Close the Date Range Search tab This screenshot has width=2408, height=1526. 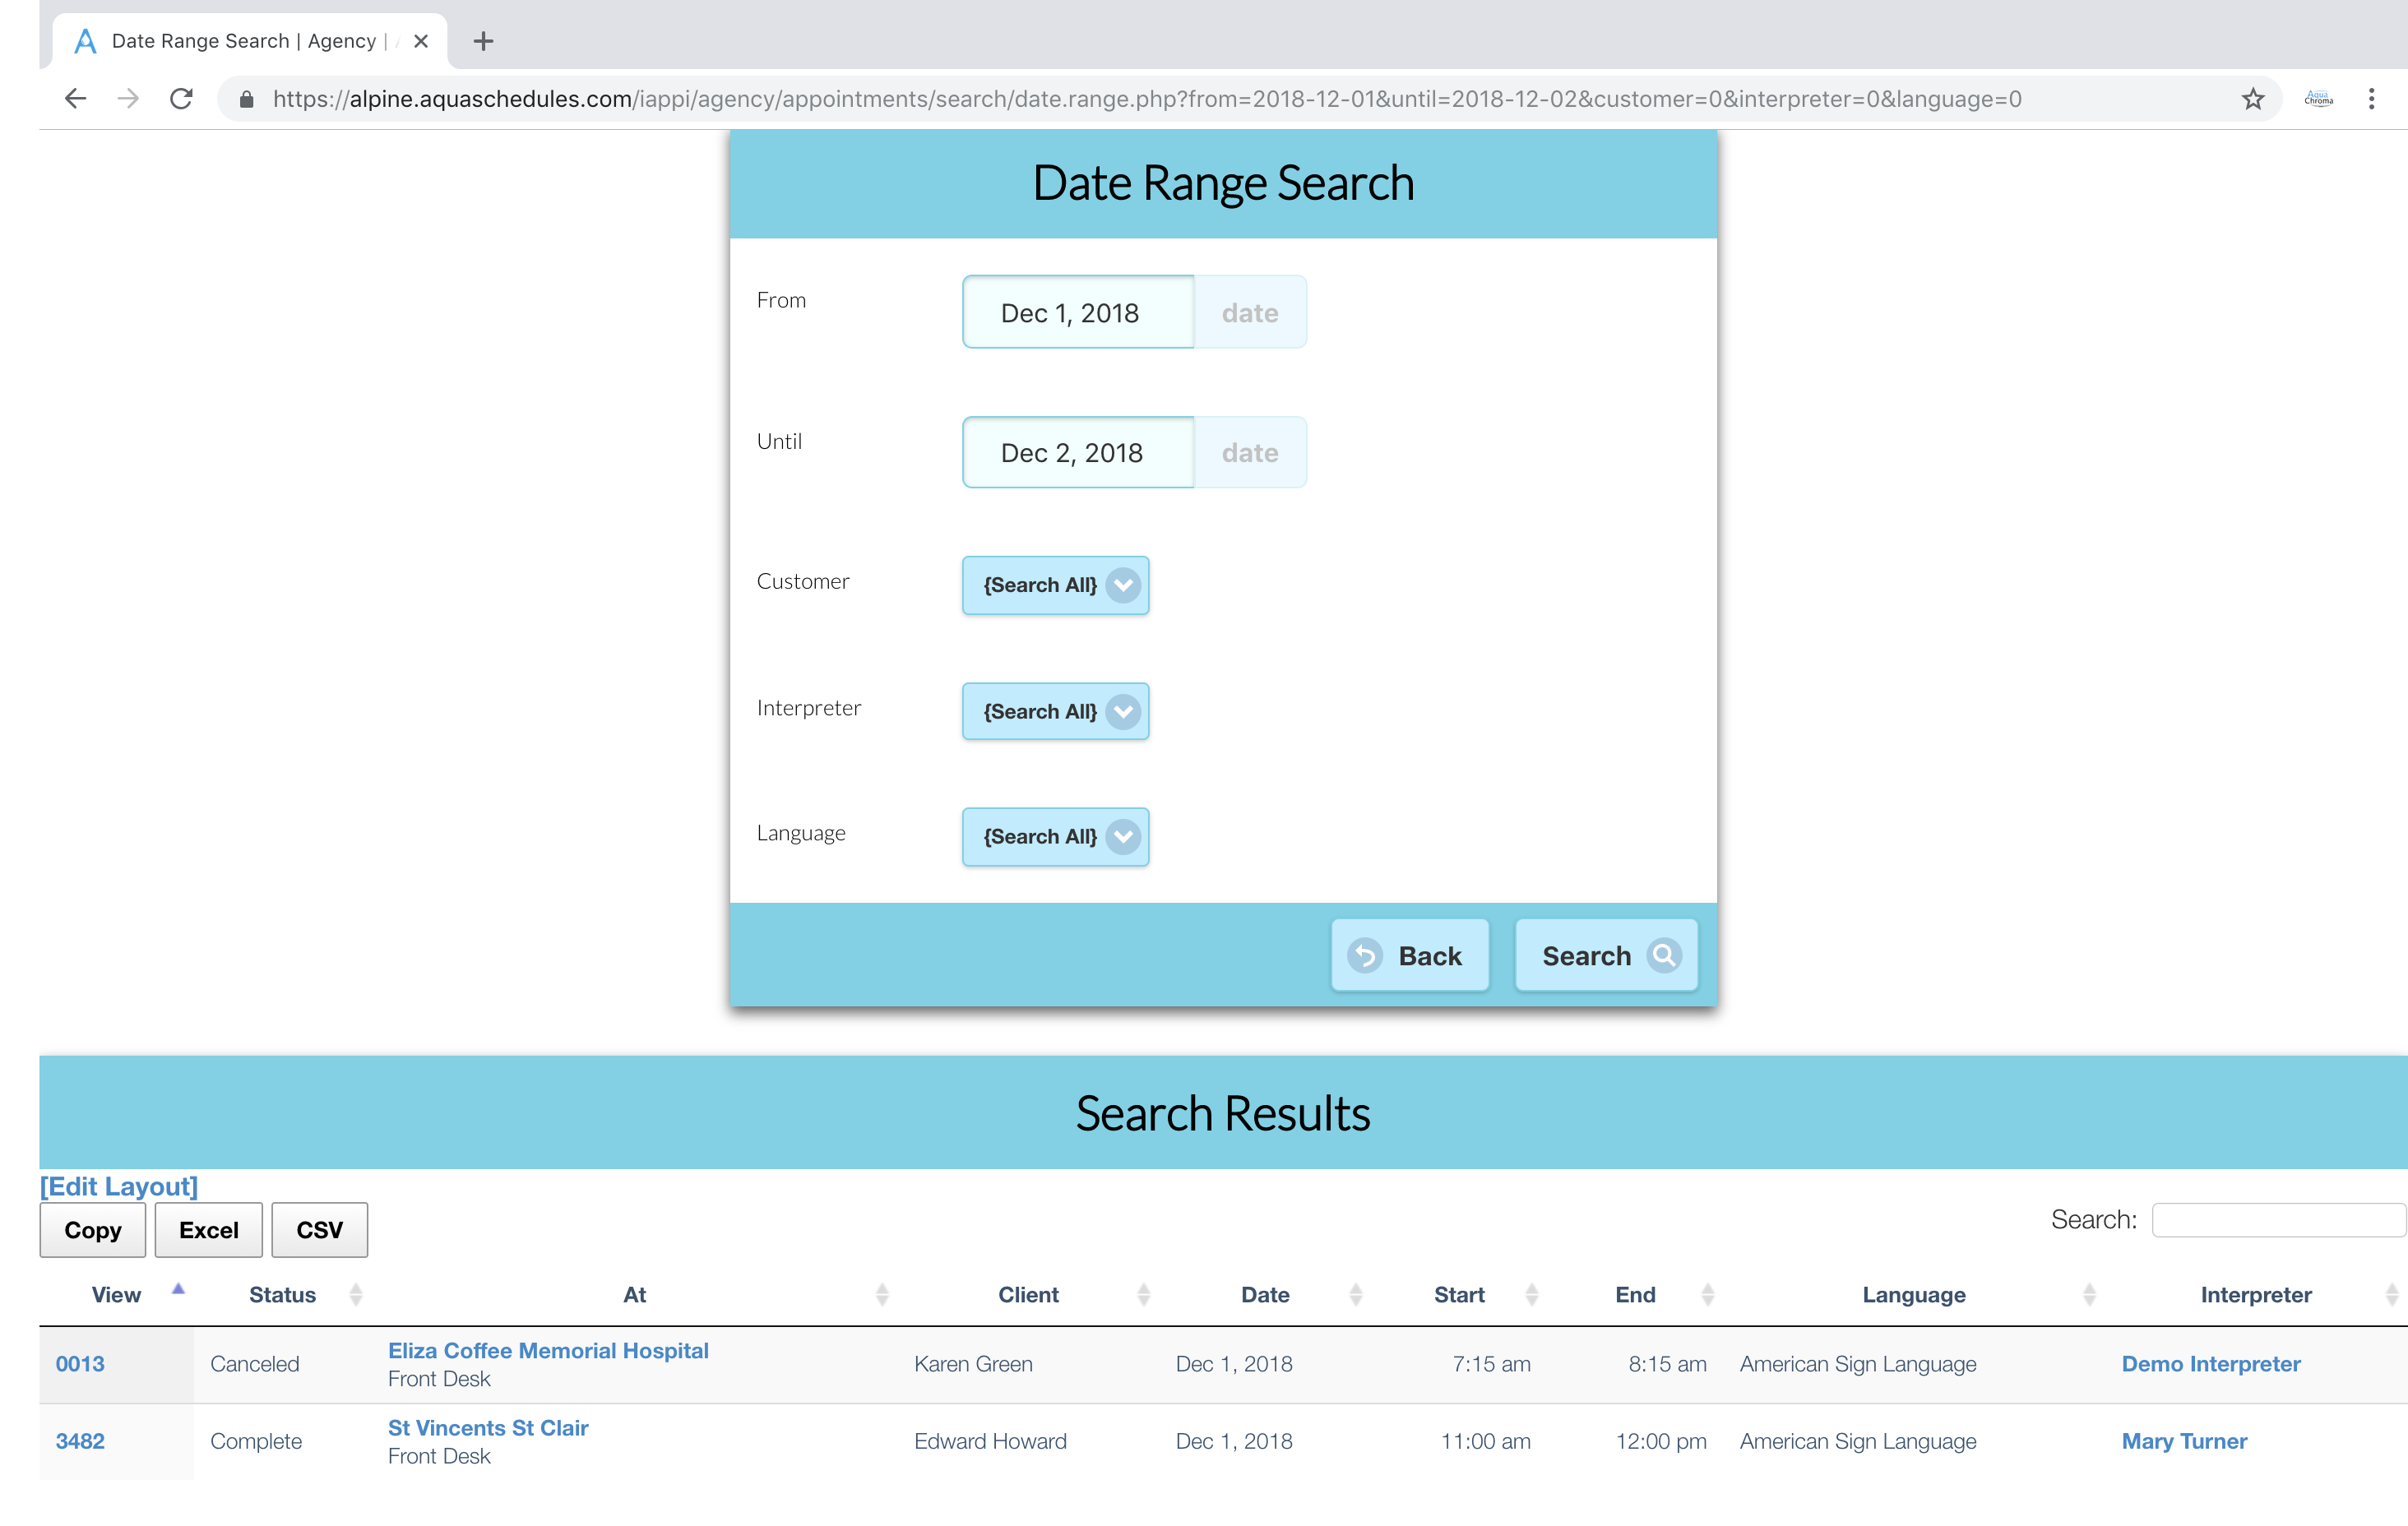421,41
